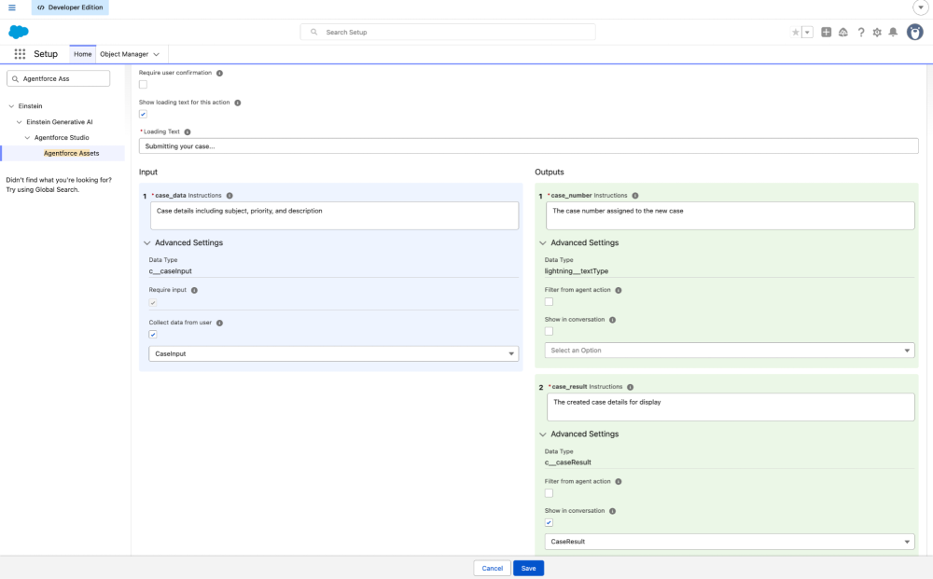Open the favorites list dropdown arrow

tap(807, 32)
